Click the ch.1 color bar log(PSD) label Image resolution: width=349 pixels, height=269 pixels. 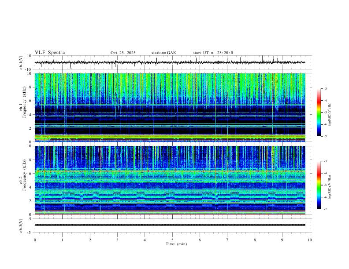tap(330, 115)
